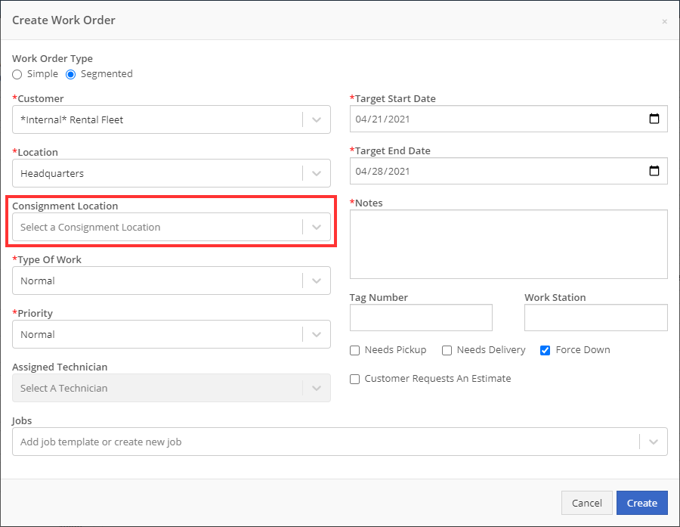The width and height of the screenshot is (680, 527).
Task: Click 'Normal' value in Type Of Work
Action: [38, 281]
